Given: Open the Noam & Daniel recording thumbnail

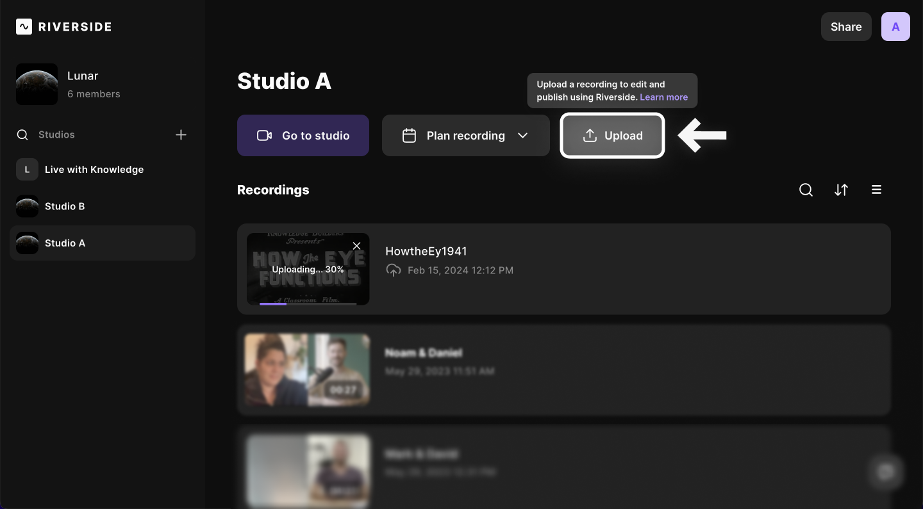Looking at the screenshot, I should point(307,370).
